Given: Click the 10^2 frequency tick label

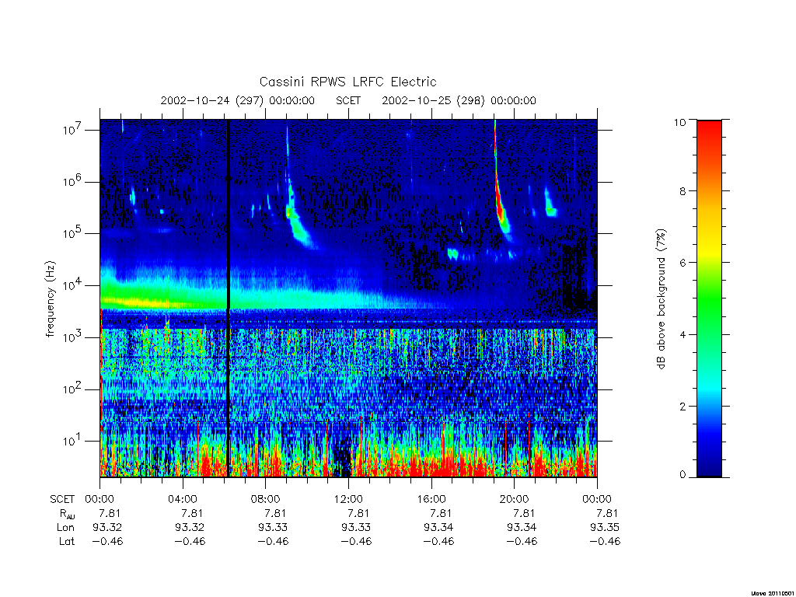Looking at the screenshot, I should (74, 389).
